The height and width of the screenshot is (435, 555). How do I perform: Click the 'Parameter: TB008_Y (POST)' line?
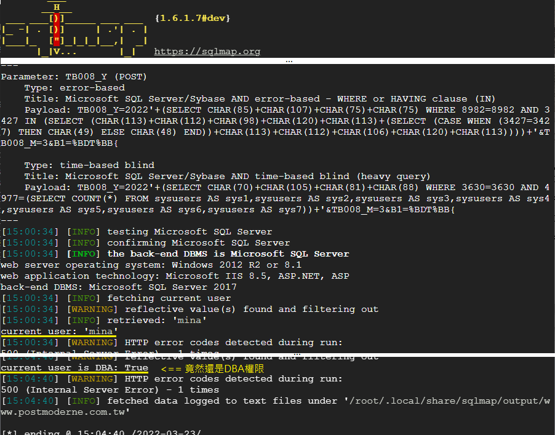click(x=74, y=77)
